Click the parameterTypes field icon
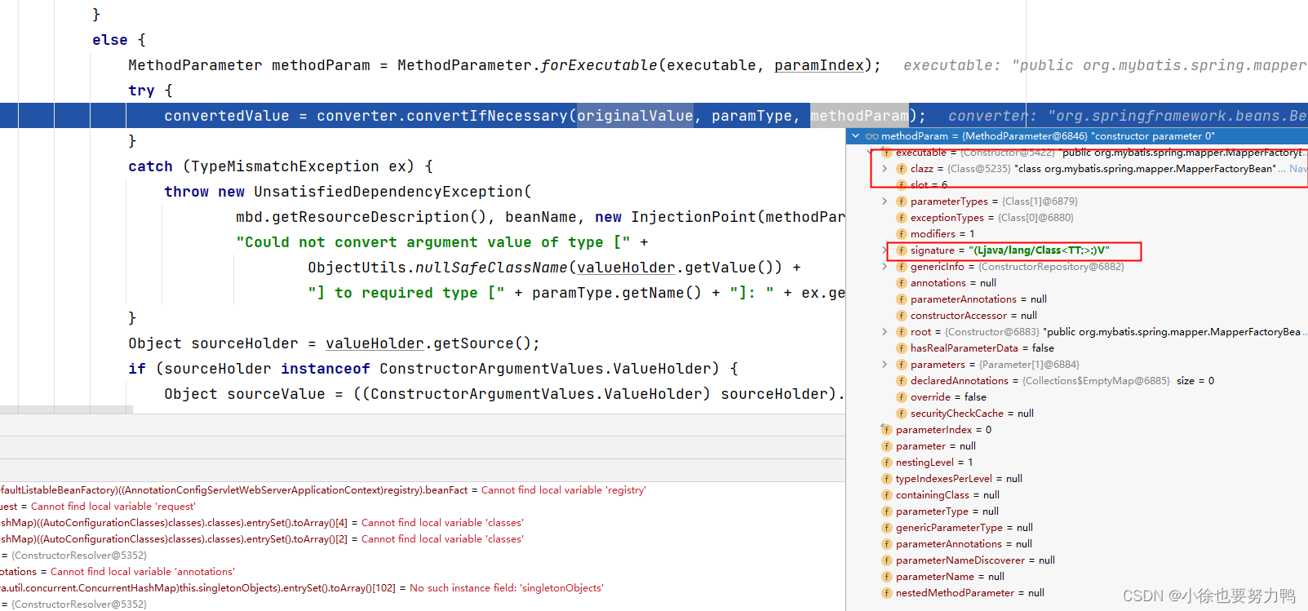This screenshot has width=1308, height=611. 901,201
